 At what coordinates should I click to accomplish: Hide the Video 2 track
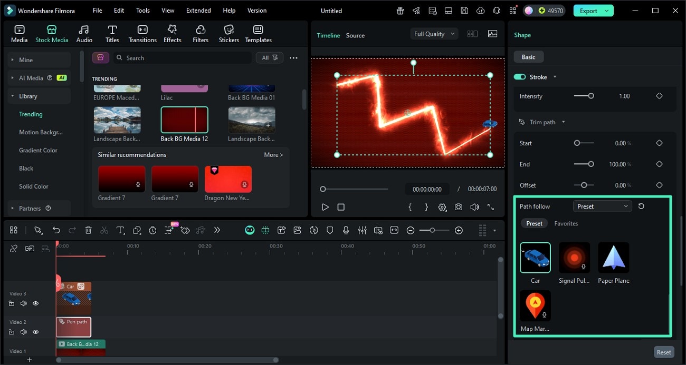click(36, 332)
